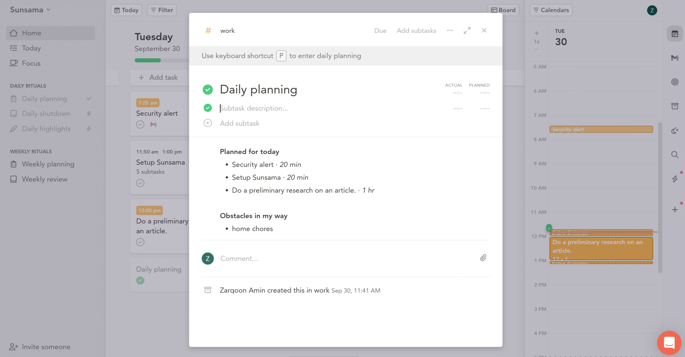Open the archive box icon in right rail
Screen dimensions: 685x357
675,106
